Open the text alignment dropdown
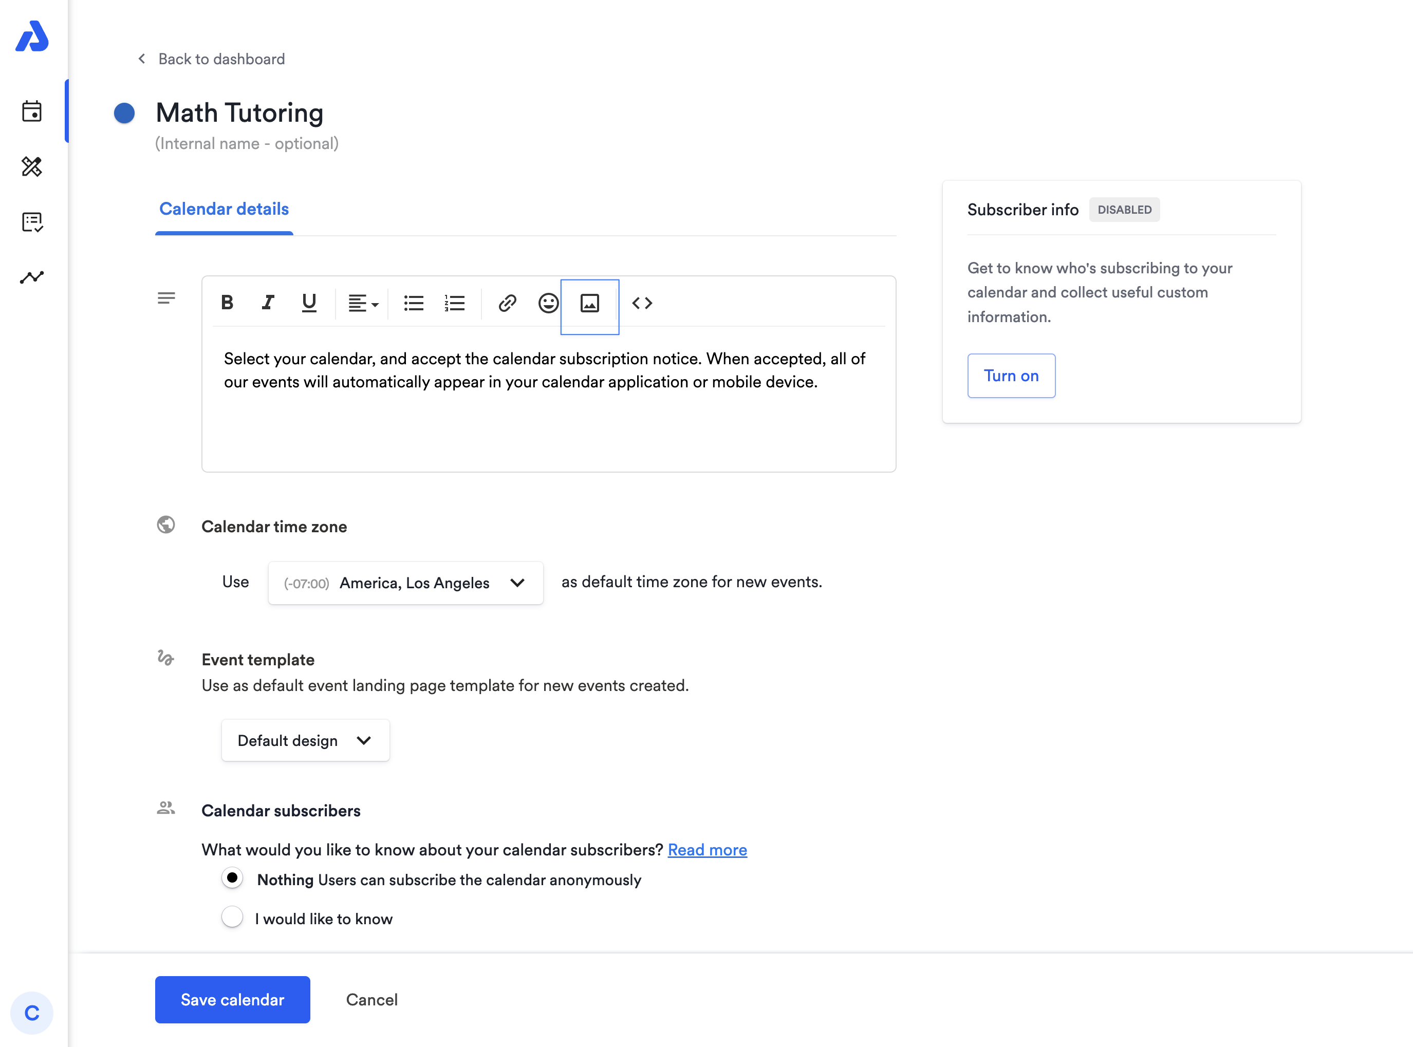This screenshot has width=1413, height=1047. pos(363,303)
